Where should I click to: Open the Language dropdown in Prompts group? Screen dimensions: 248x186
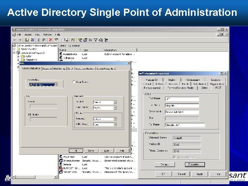pyautogui.click(x=115, y=119)
